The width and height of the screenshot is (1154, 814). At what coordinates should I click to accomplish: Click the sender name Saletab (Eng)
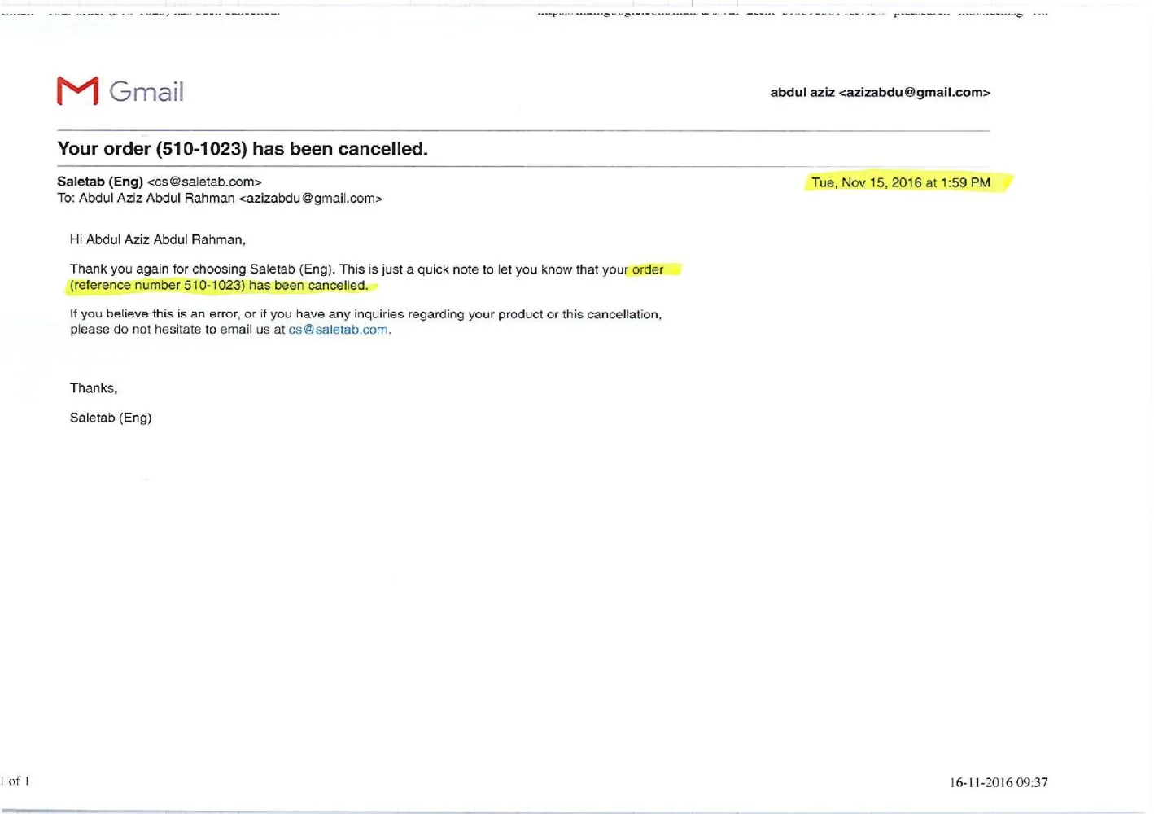pyautogui.click(x=100, y=182)
